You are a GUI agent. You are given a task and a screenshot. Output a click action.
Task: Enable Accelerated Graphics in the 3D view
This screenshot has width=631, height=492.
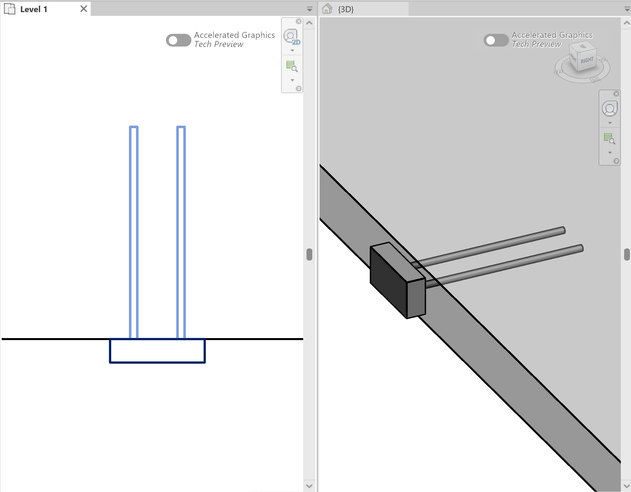point(496,40)
